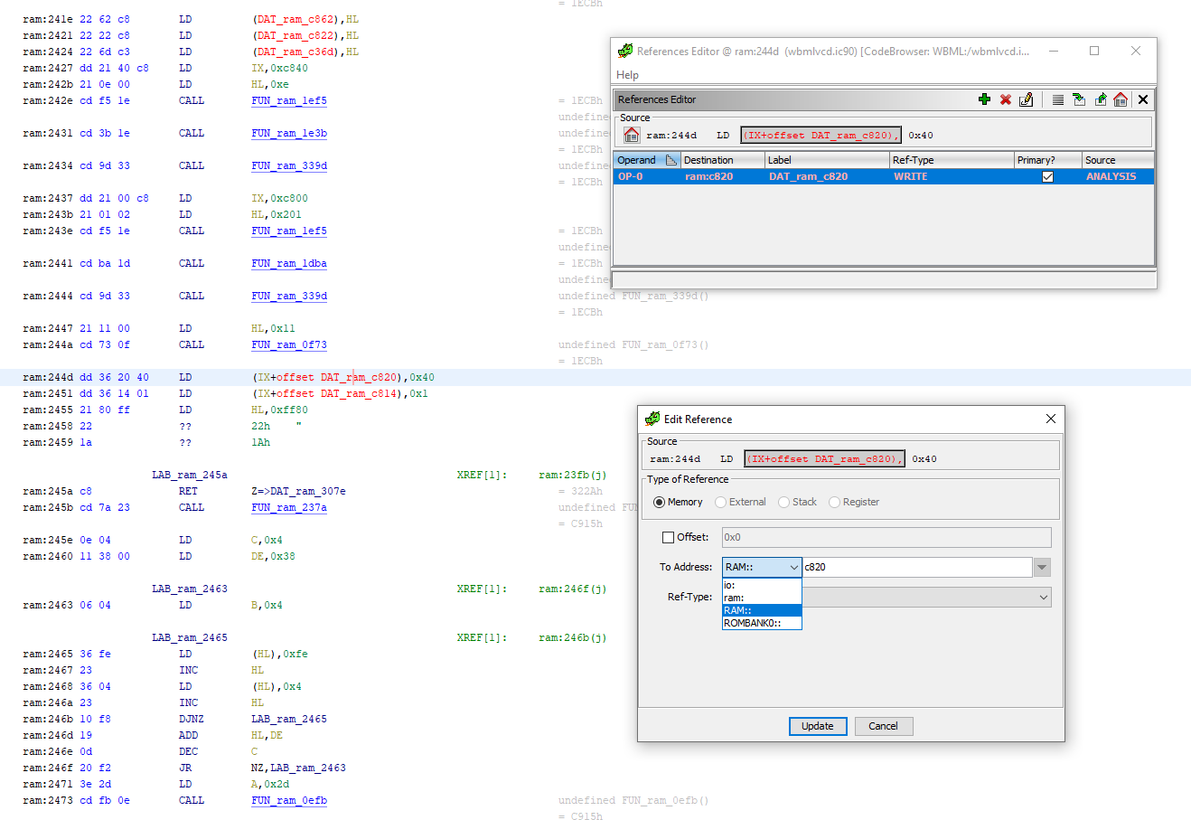Edit the selected reference using pencil icon
This screenshot has width=1191, height=820.
pos(1027,99)
